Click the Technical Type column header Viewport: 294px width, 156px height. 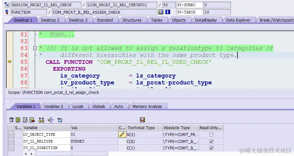145,128
